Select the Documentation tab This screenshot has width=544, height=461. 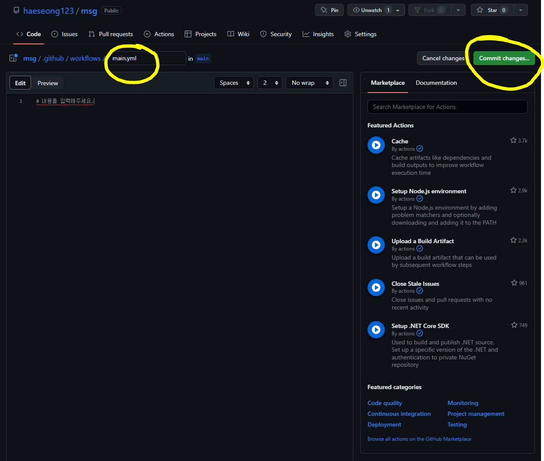click(x=436, y=83)
